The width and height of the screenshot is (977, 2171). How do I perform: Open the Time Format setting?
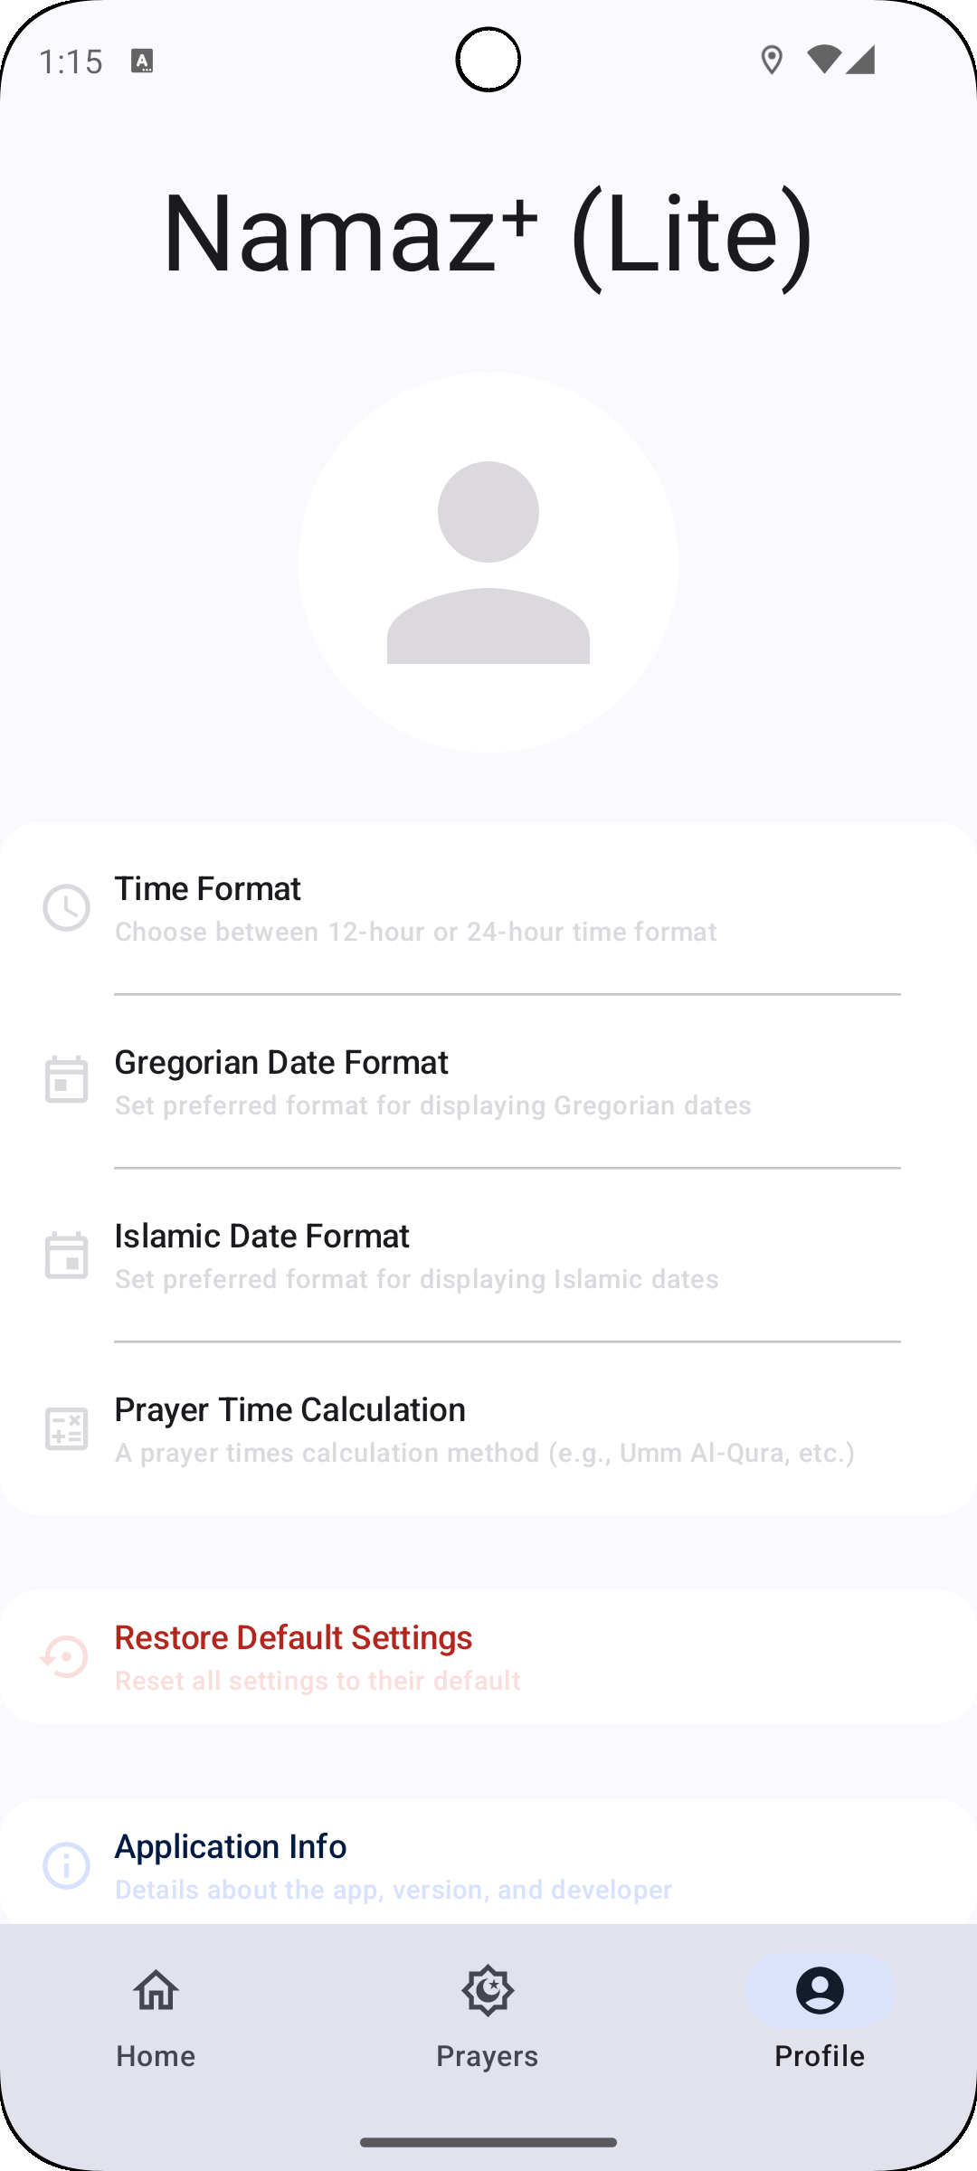pos(488,908)
